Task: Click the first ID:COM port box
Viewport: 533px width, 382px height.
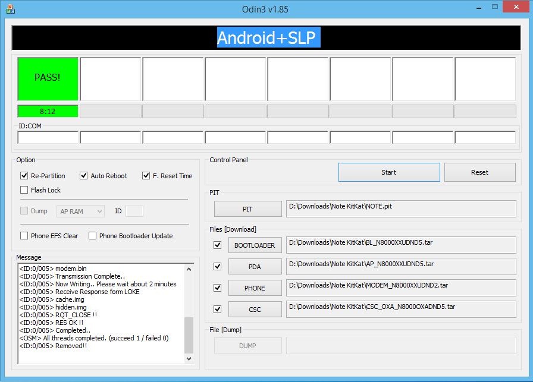Action: [x=48, y=137]
